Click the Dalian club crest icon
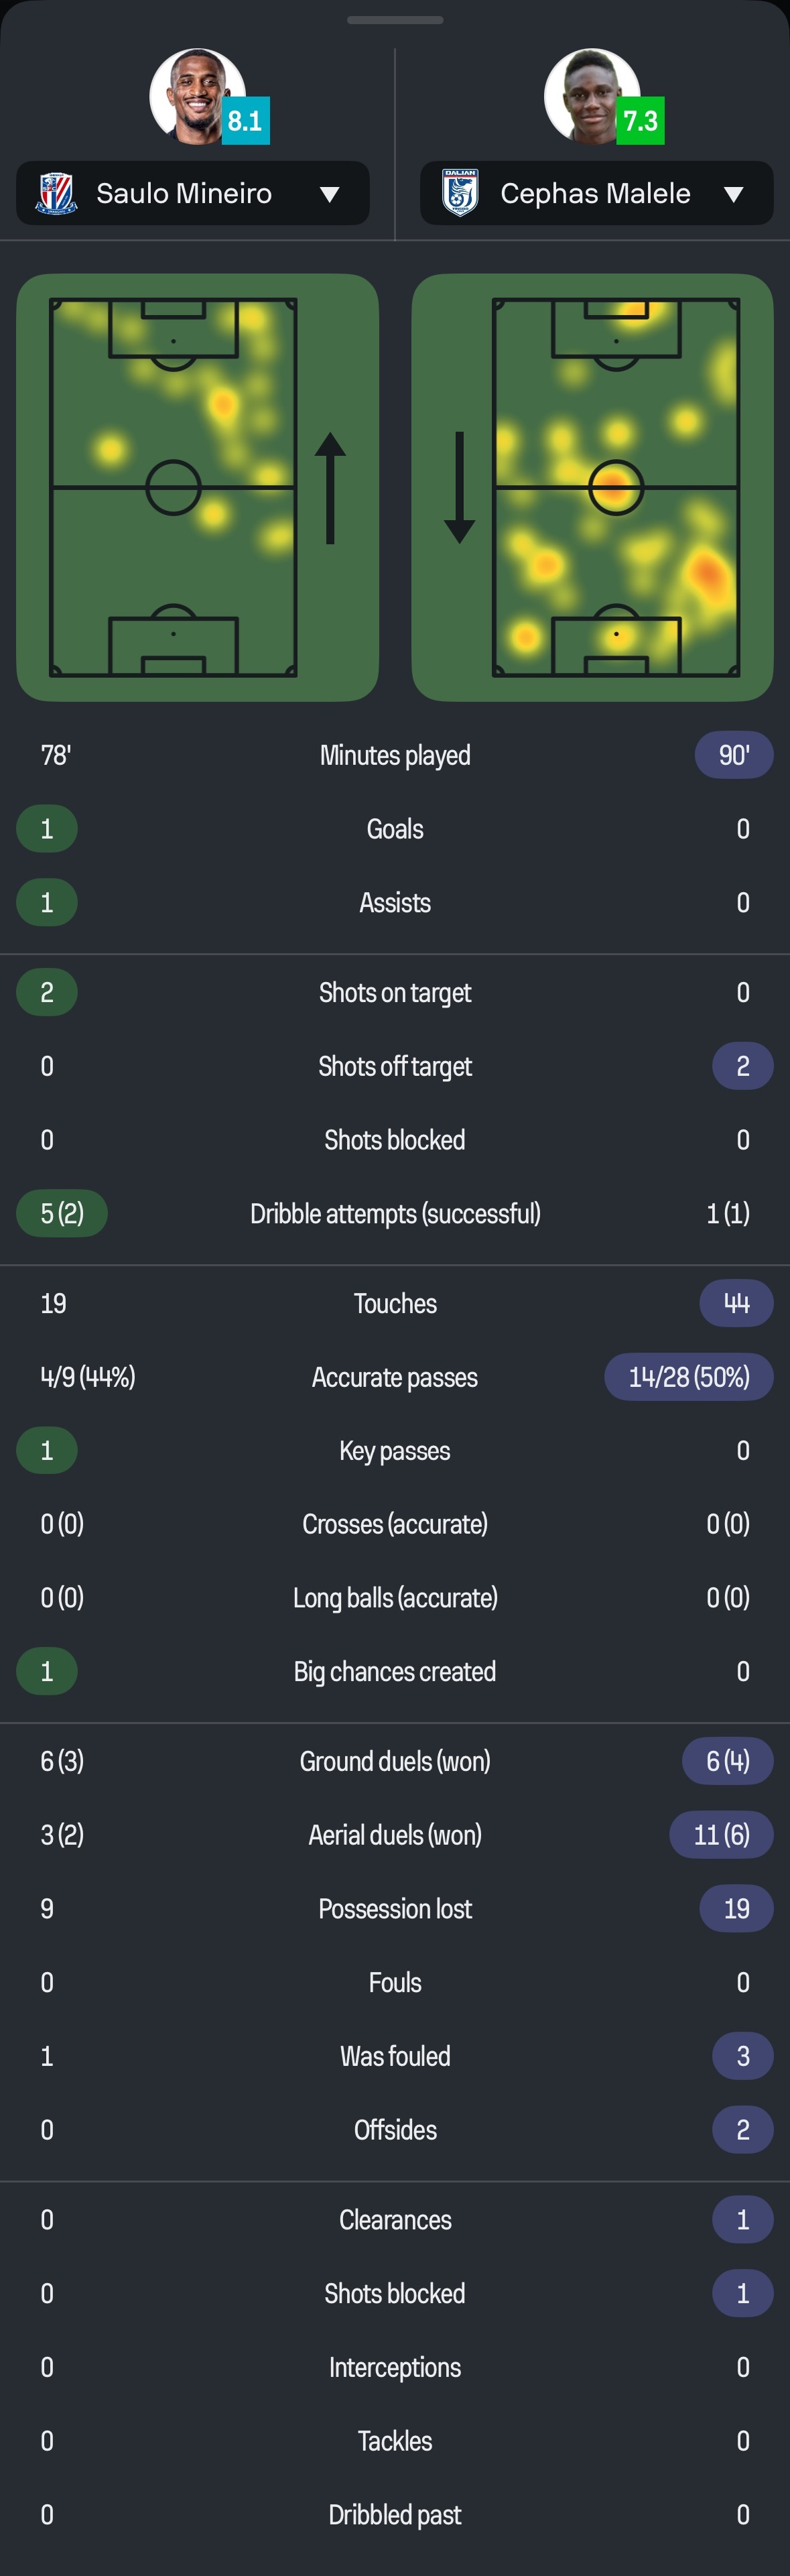This screenshot has height=2576, width=790. 460,193
